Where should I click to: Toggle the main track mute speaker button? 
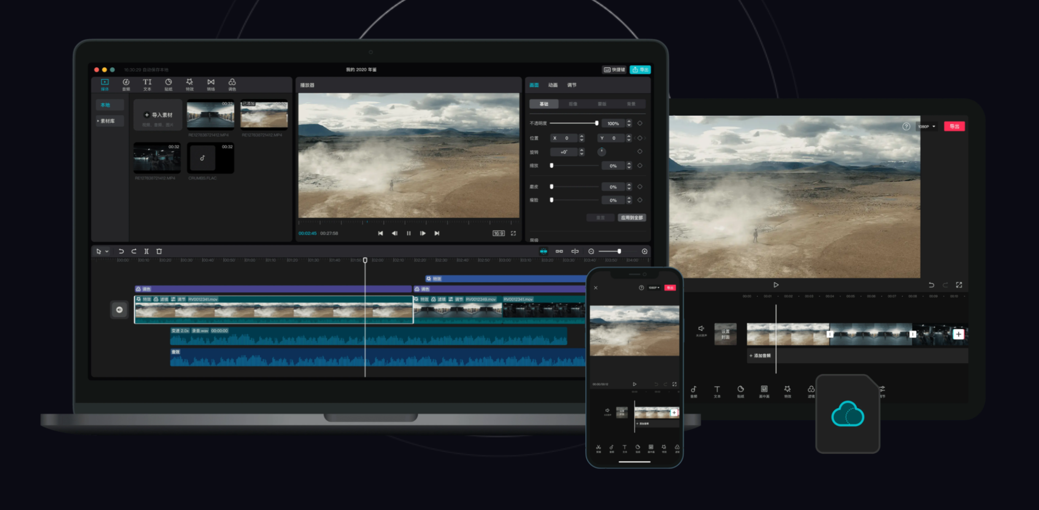click(119, 310)
